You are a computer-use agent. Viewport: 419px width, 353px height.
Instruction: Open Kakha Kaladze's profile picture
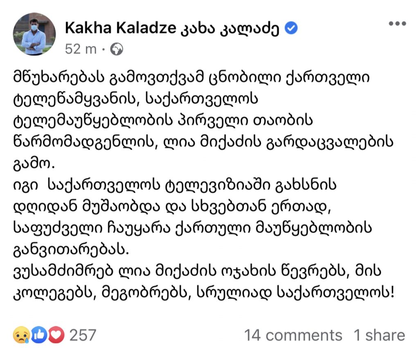(x=35, y=34)
